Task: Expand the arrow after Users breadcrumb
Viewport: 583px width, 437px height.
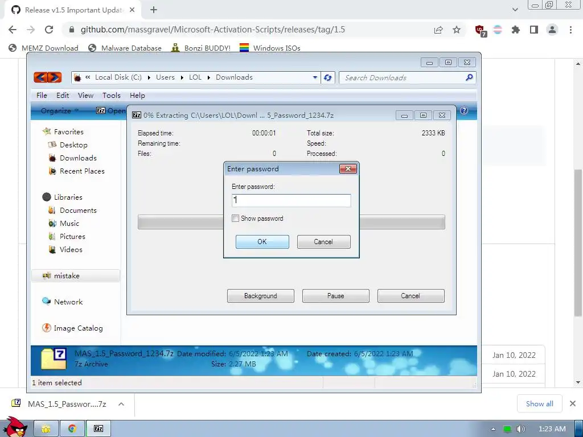Action: (182, 77)
